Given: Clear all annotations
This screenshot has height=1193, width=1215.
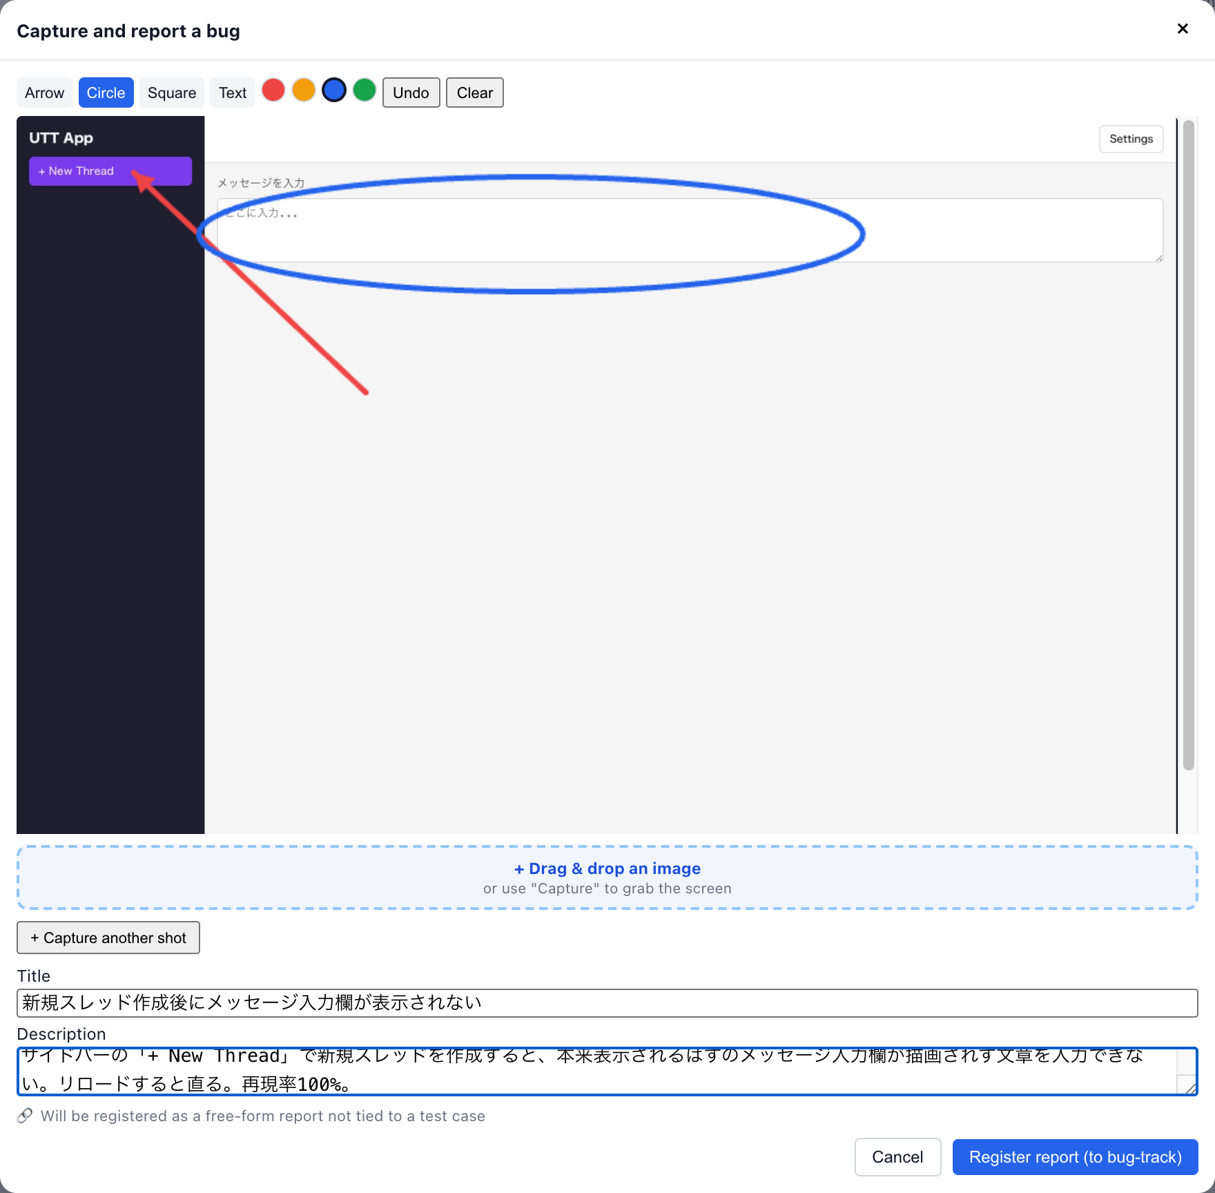Looking at the screenshot, I should [x=475, y=93].
